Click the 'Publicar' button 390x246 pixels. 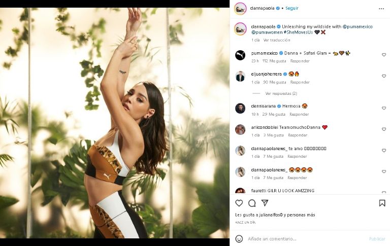377,238
